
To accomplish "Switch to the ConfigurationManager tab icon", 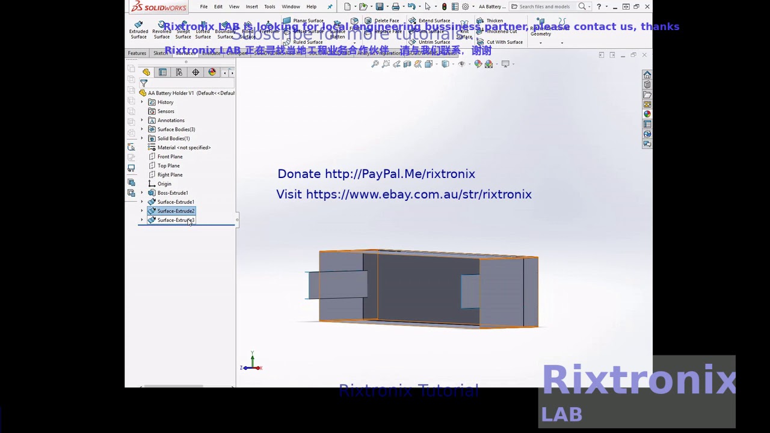I will click(179, 72).
